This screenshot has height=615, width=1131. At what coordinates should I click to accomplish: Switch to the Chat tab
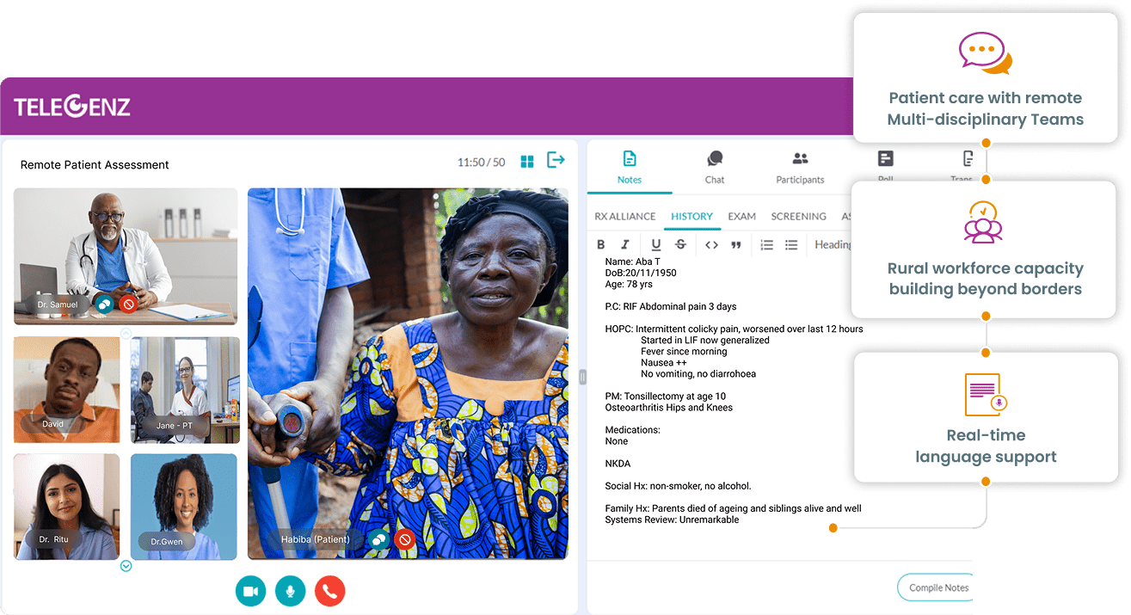[715, 167]
